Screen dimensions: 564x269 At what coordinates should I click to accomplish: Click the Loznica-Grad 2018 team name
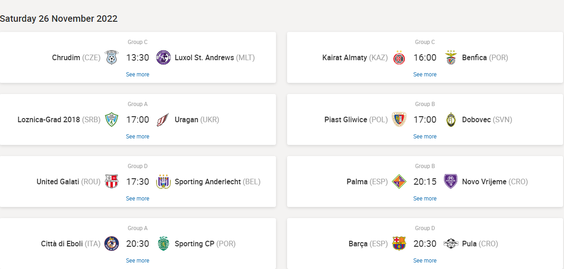pyautogui.click(x=49, y=120)
